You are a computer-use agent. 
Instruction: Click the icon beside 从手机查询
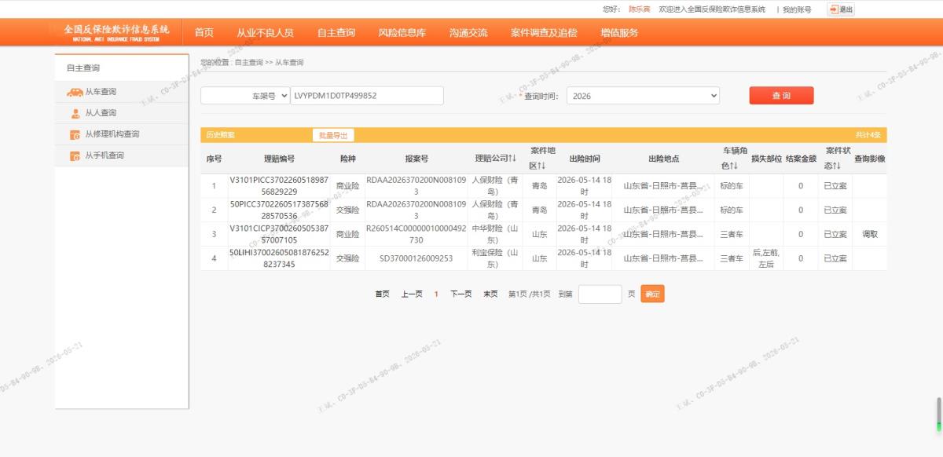pos(75,155)
